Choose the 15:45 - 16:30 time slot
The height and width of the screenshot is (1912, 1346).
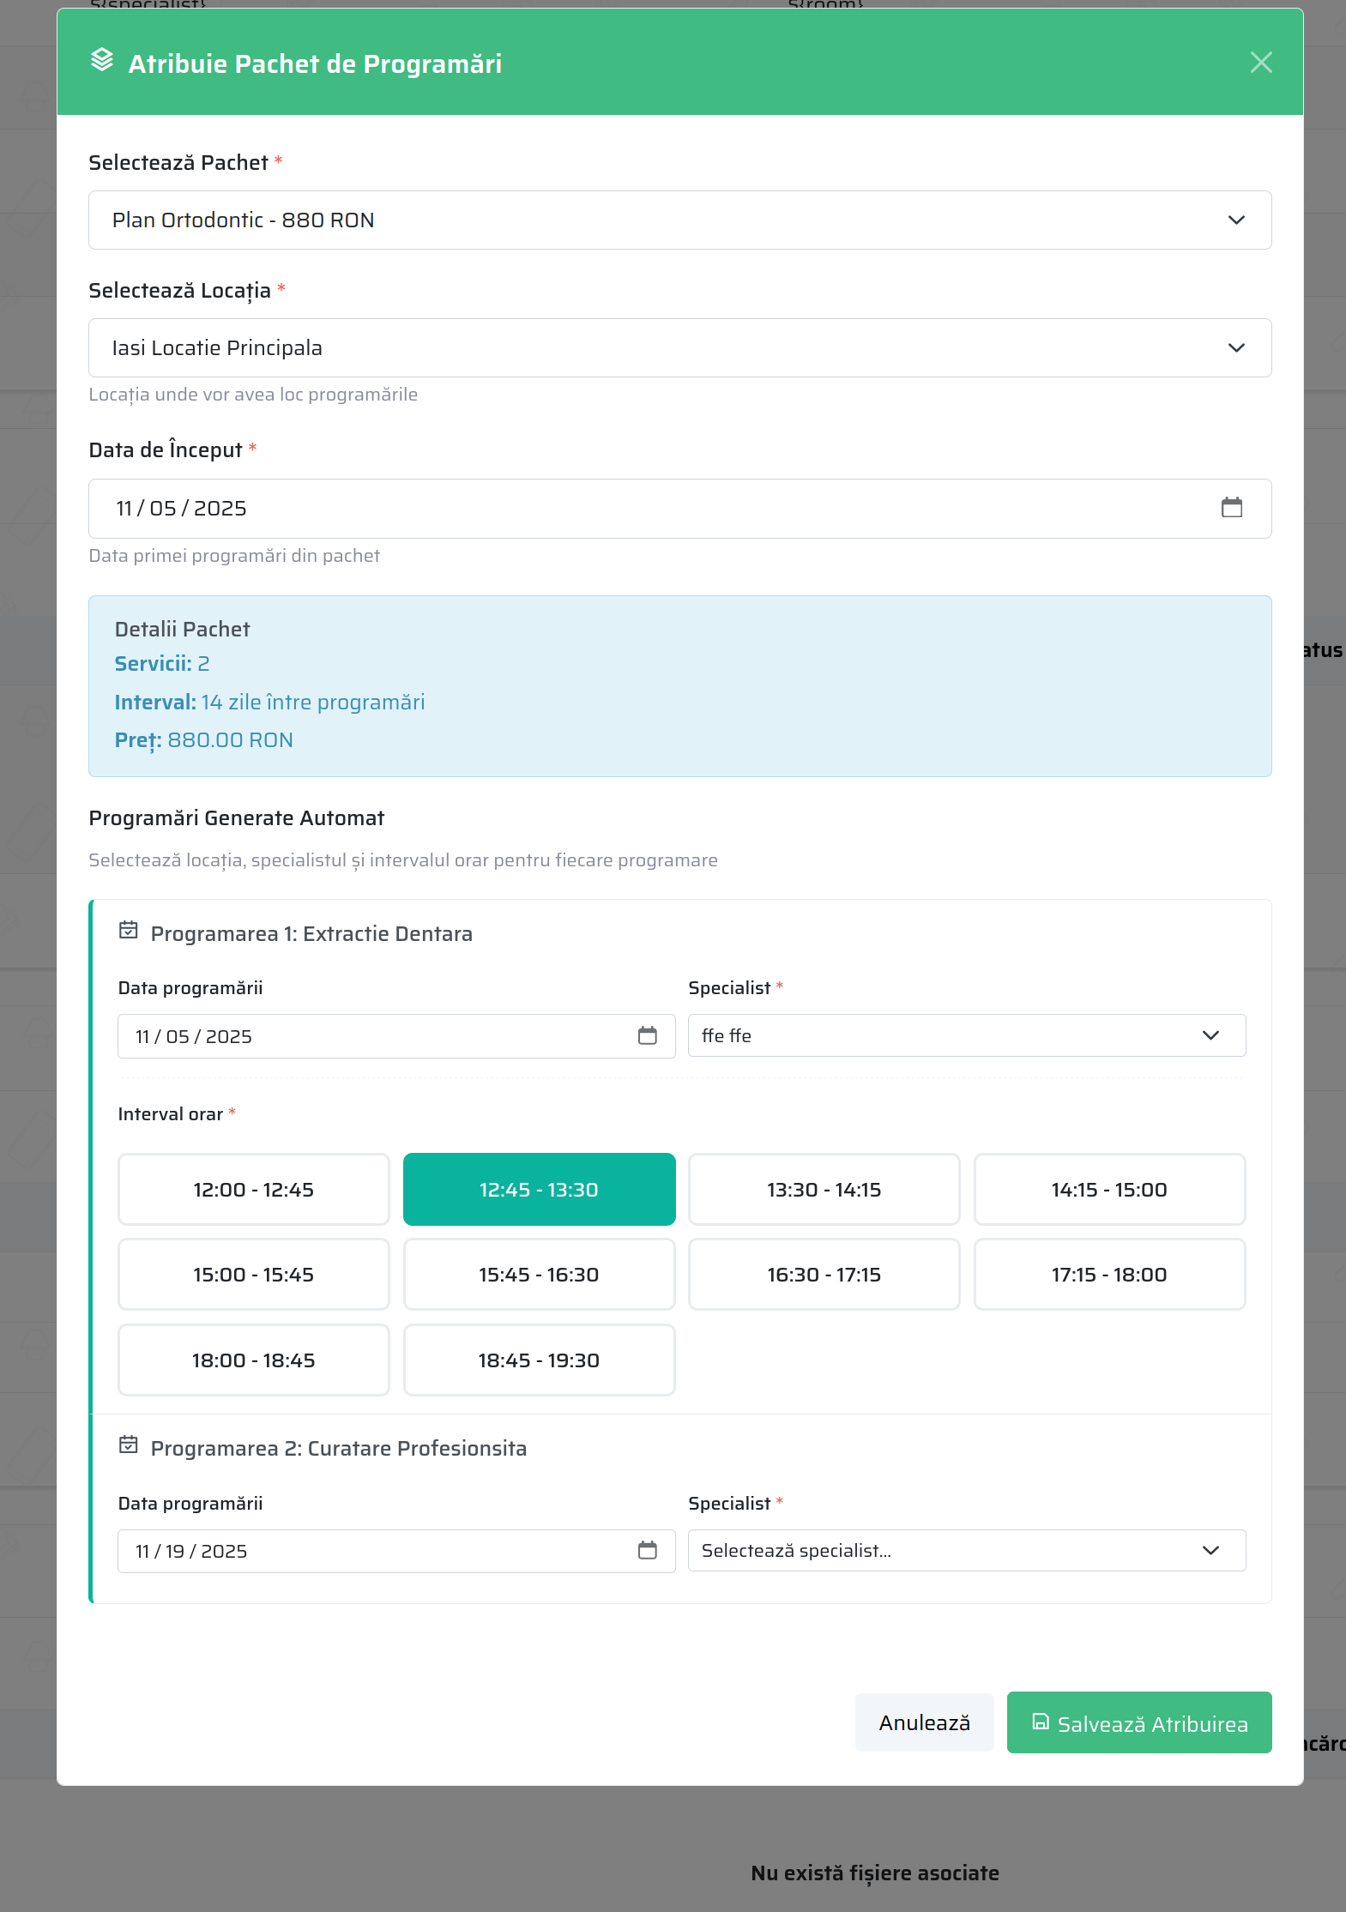pyautogui.click(x=539, y=1275)
